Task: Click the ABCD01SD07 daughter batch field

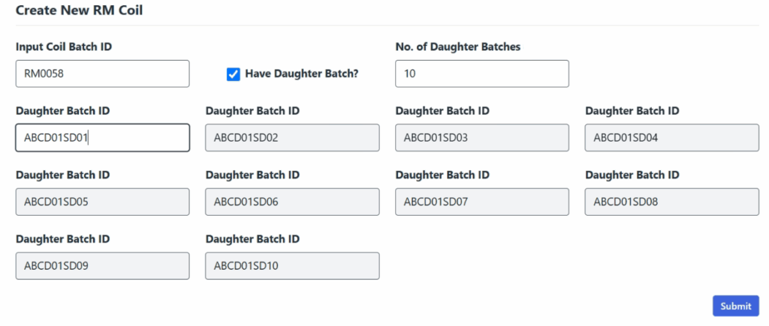Action: coord(481,202)
